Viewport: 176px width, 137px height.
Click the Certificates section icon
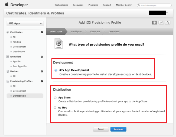click(8, 32)
